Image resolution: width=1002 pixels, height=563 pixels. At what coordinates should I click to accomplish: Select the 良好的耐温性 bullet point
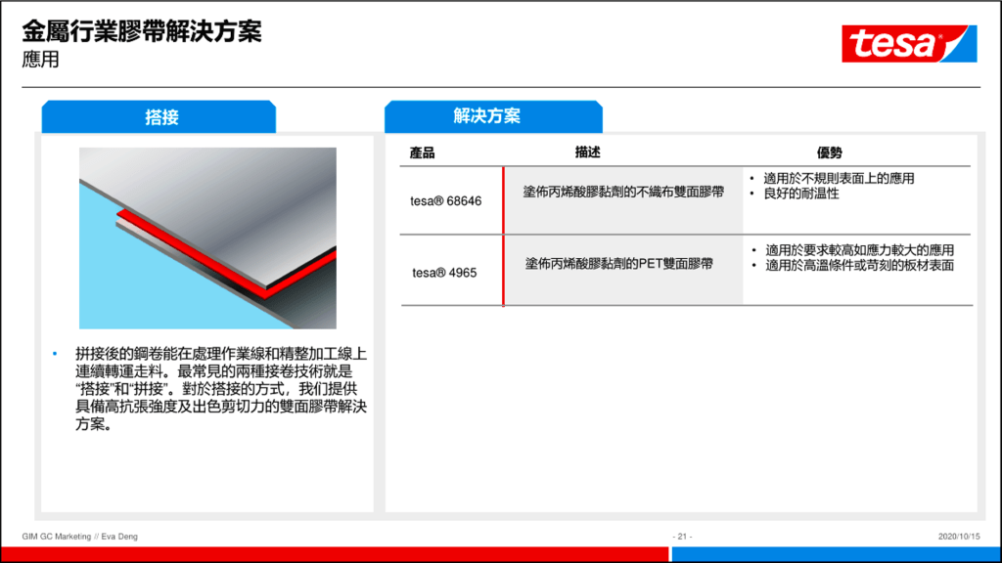pyautogui.click(x=800, y=194)
